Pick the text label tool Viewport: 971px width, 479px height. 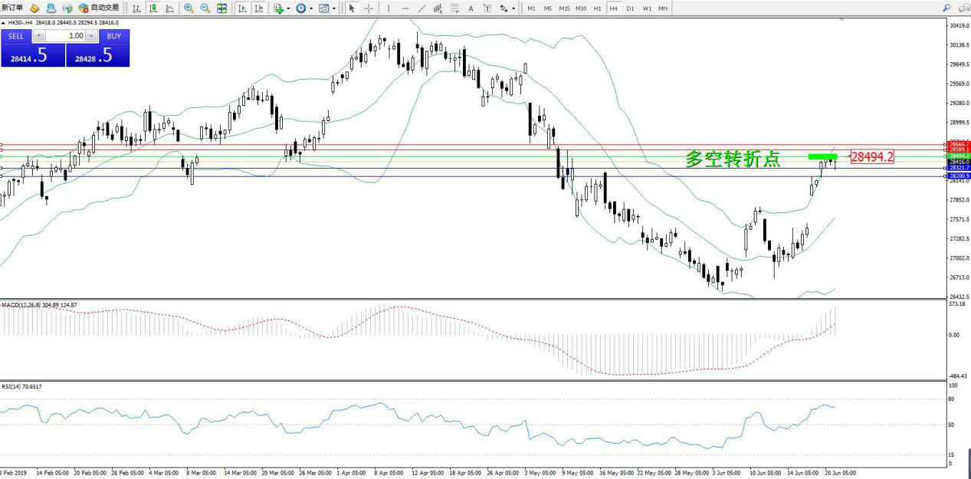point(470,8)
